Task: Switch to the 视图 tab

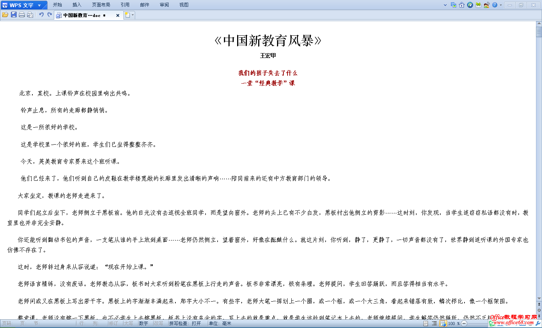Action: coord(184,5)
